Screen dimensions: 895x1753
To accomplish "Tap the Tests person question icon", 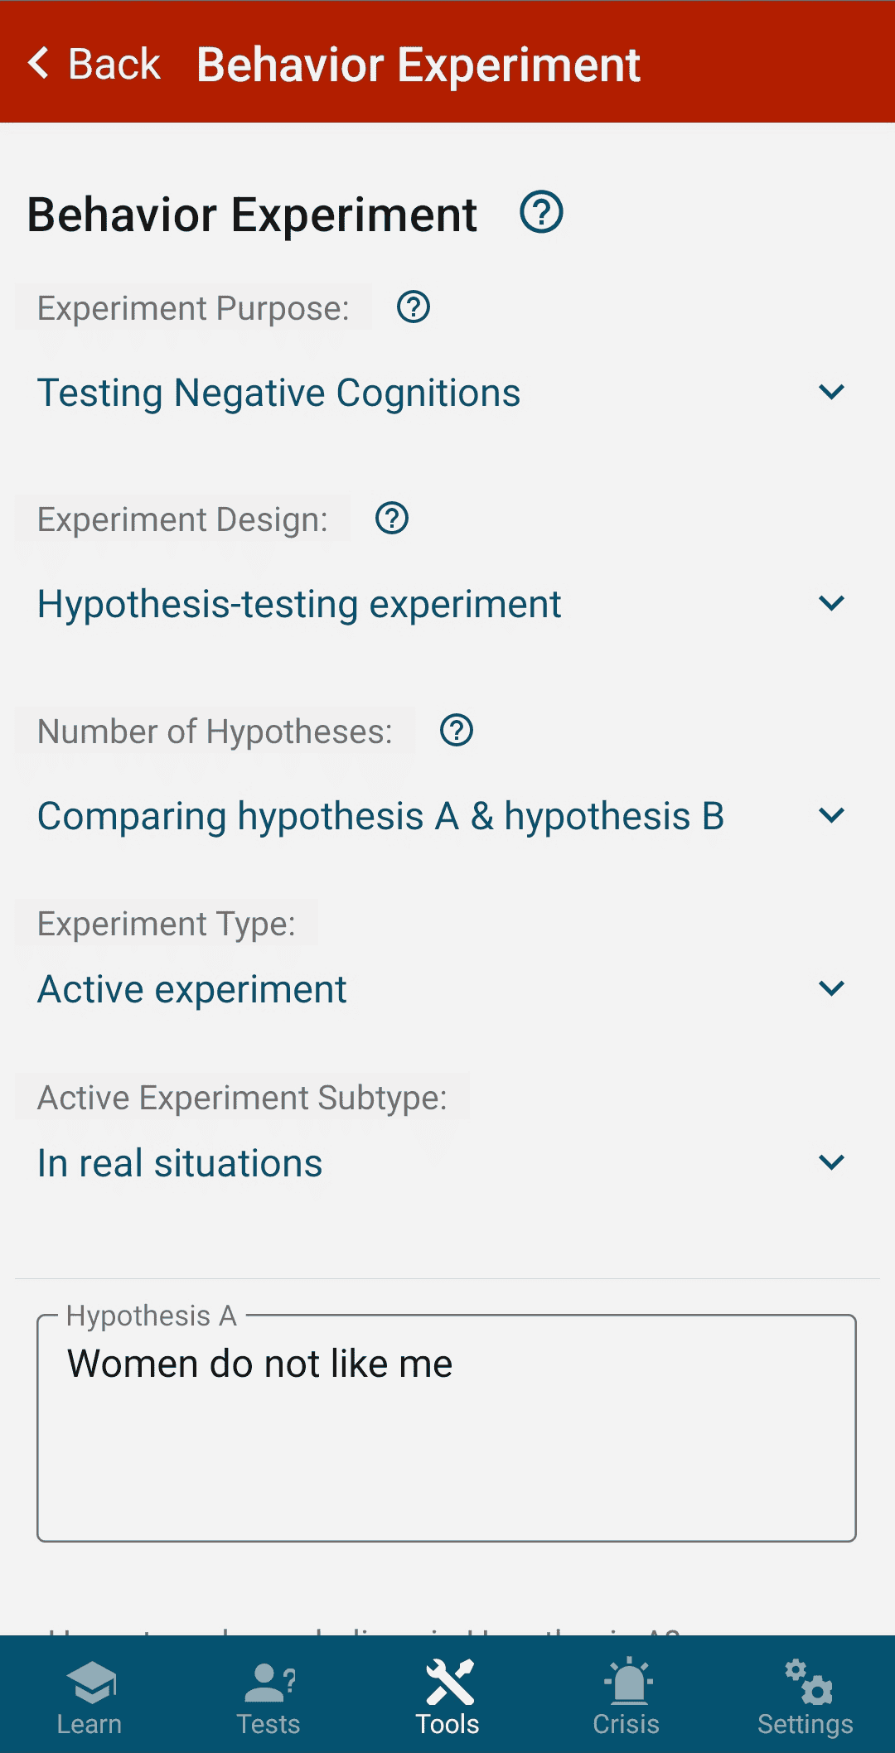I will click(x=269, y=1682).
